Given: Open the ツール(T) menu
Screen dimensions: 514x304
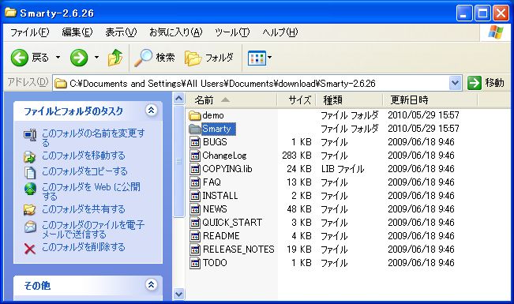Looking at the screenshot, I should click(x=232, y=32).
